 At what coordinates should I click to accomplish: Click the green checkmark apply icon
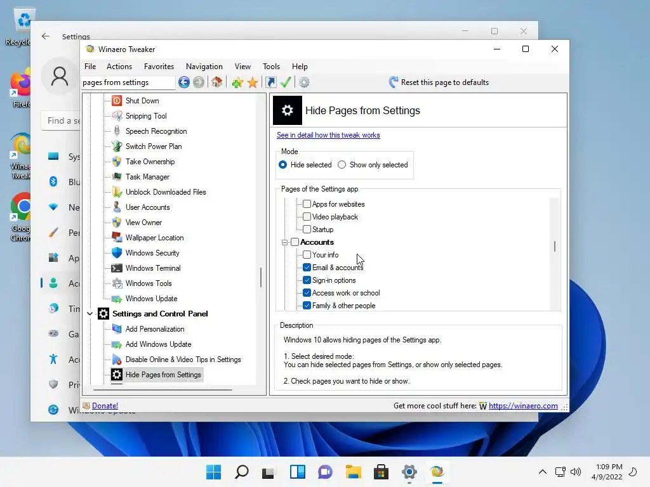(x=286, y=82)
